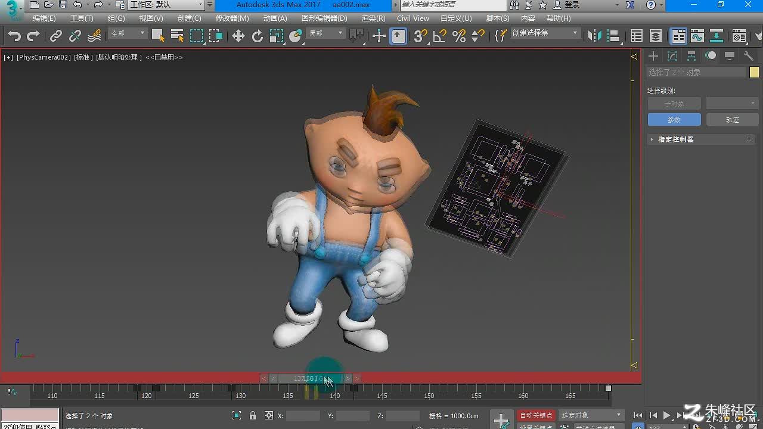The height and width of the screenshot is (429, 763).
Task: Click the Mirror tool icon
Action: (x=594, y=36)
